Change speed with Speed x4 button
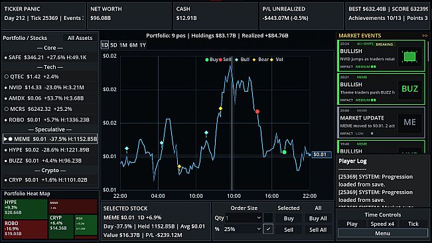The width and height of the screenshot is (432, 243). 382,224
